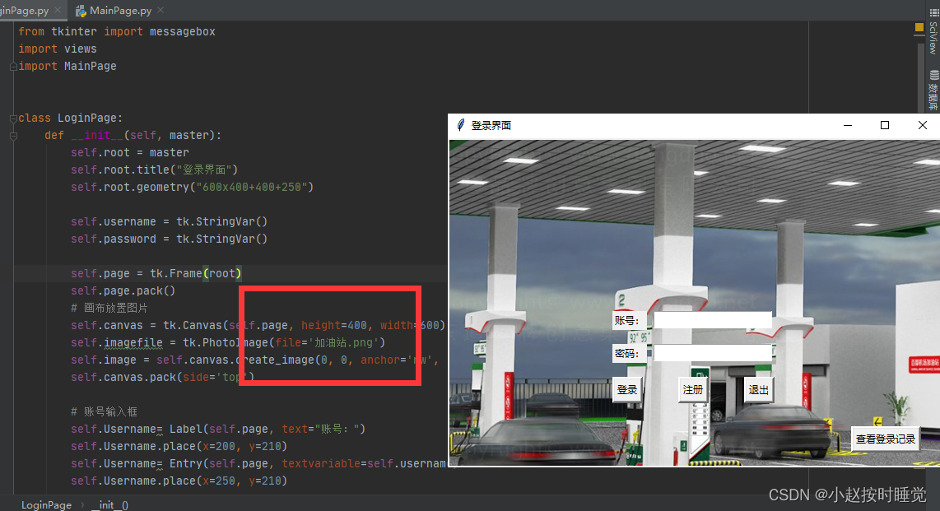Click the 登录 login button
This screenshot has width=940, height=511.
tap(626, 389)
